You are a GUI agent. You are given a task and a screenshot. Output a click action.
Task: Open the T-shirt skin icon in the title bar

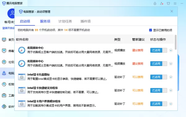(x=168, y=3)
